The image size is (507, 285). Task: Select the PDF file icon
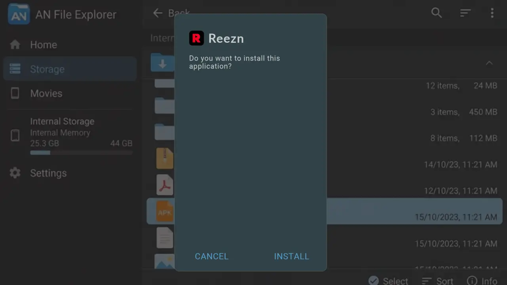coord(165,185)
